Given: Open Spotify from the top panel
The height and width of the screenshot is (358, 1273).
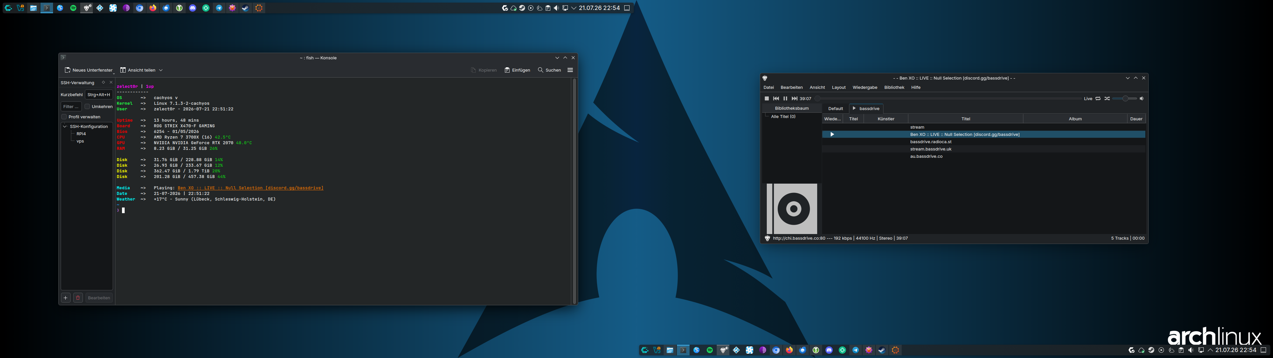Looking at the screenshot, I should click(x=73, y=8).
